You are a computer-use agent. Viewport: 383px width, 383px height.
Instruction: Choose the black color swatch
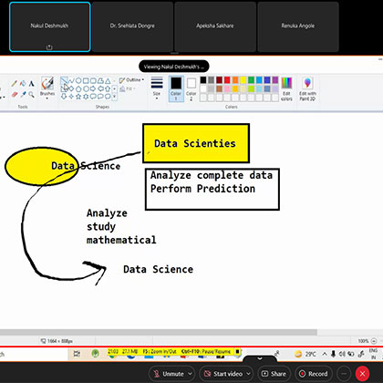pyautogui.click(x=203, y=80)
